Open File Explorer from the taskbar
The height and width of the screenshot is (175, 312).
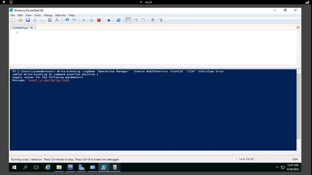coord(59,167)
